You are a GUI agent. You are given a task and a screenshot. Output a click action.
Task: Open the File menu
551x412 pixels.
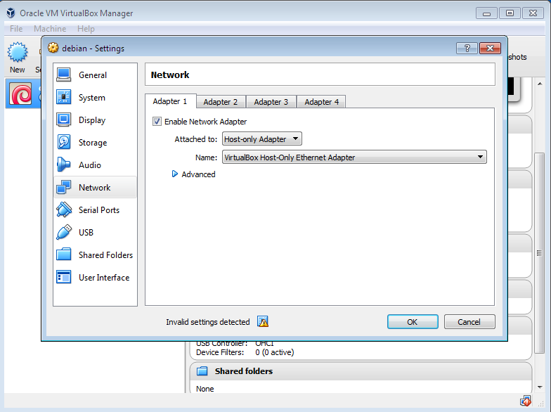tap(16, 29)
